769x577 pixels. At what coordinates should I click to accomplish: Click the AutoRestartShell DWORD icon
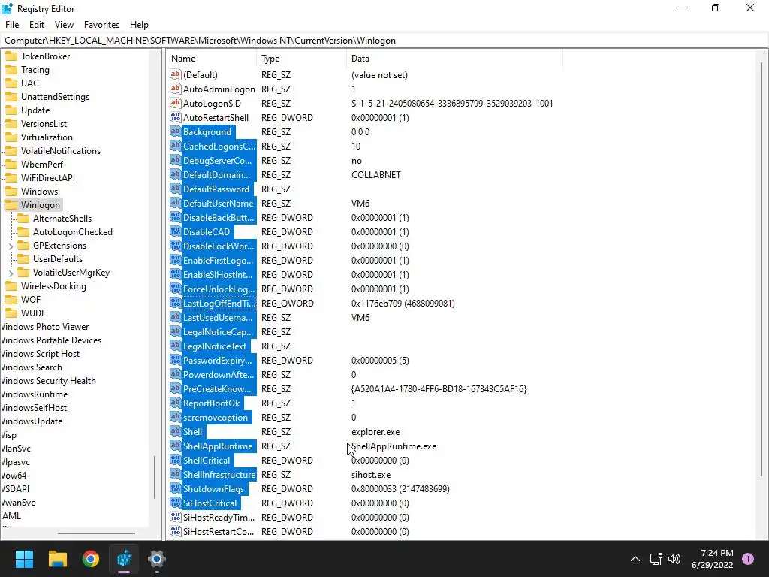point(176,117)
